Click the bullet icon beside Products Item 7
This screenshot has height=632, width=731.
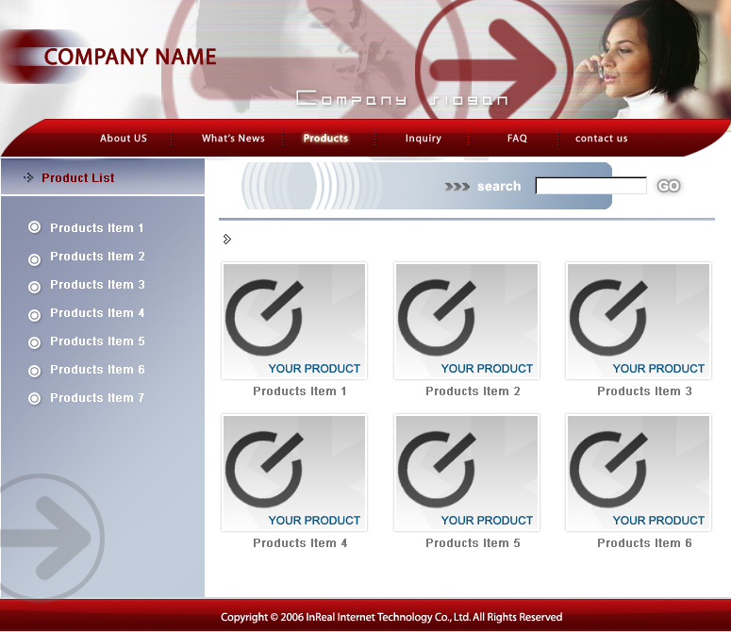(x=35, y=398)
